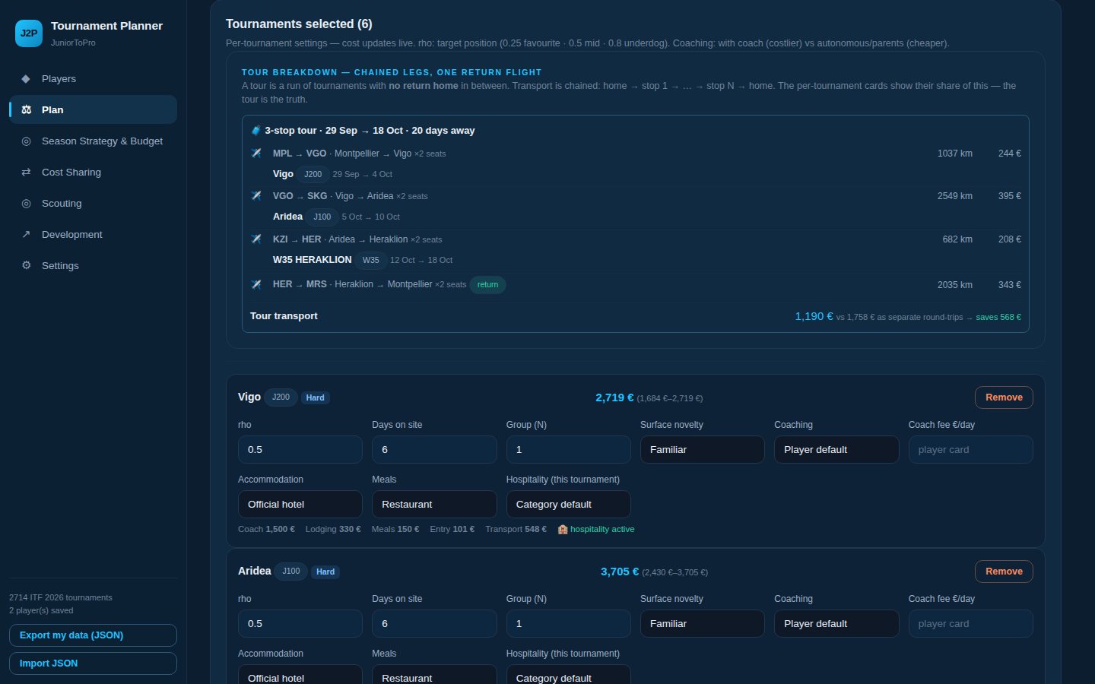Click the Tour transport total 1,190 €
This screenshot has width=1095, height=684.
pyautogui.click(x=814, y=316)
